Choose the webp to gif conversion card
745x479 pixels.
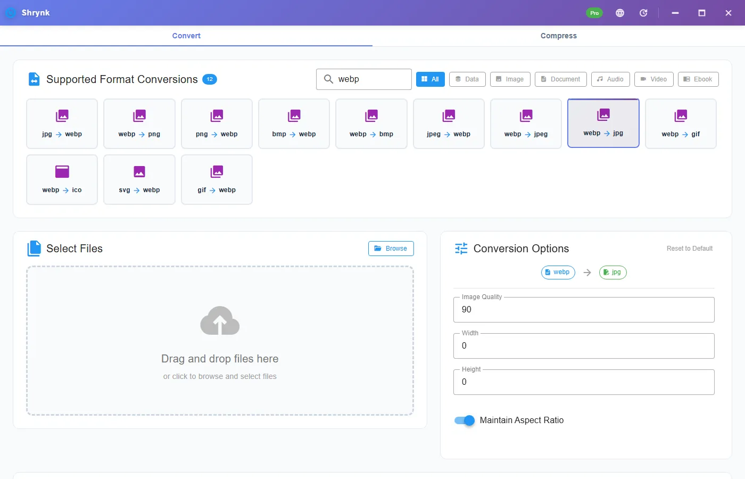(x=681, y=123)
